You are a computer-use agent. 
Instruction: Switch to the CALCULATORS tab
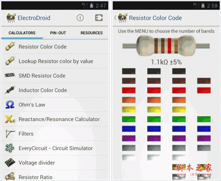pos(22,33)
